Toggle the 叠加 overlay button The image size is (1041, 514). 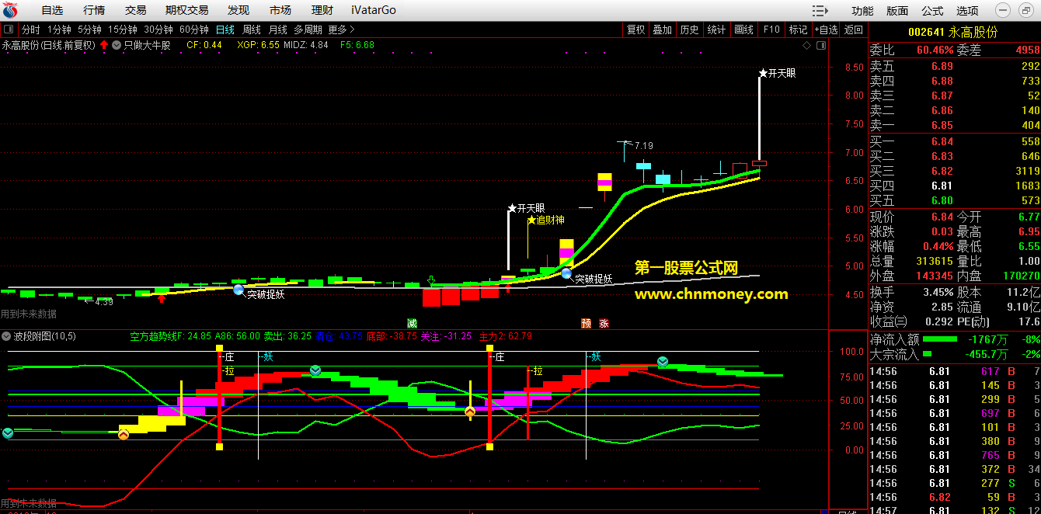pos(663,30)
